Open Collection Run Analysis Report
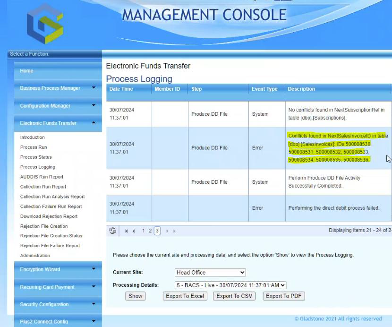Screen dimensions: 392x327 point(52,197)
